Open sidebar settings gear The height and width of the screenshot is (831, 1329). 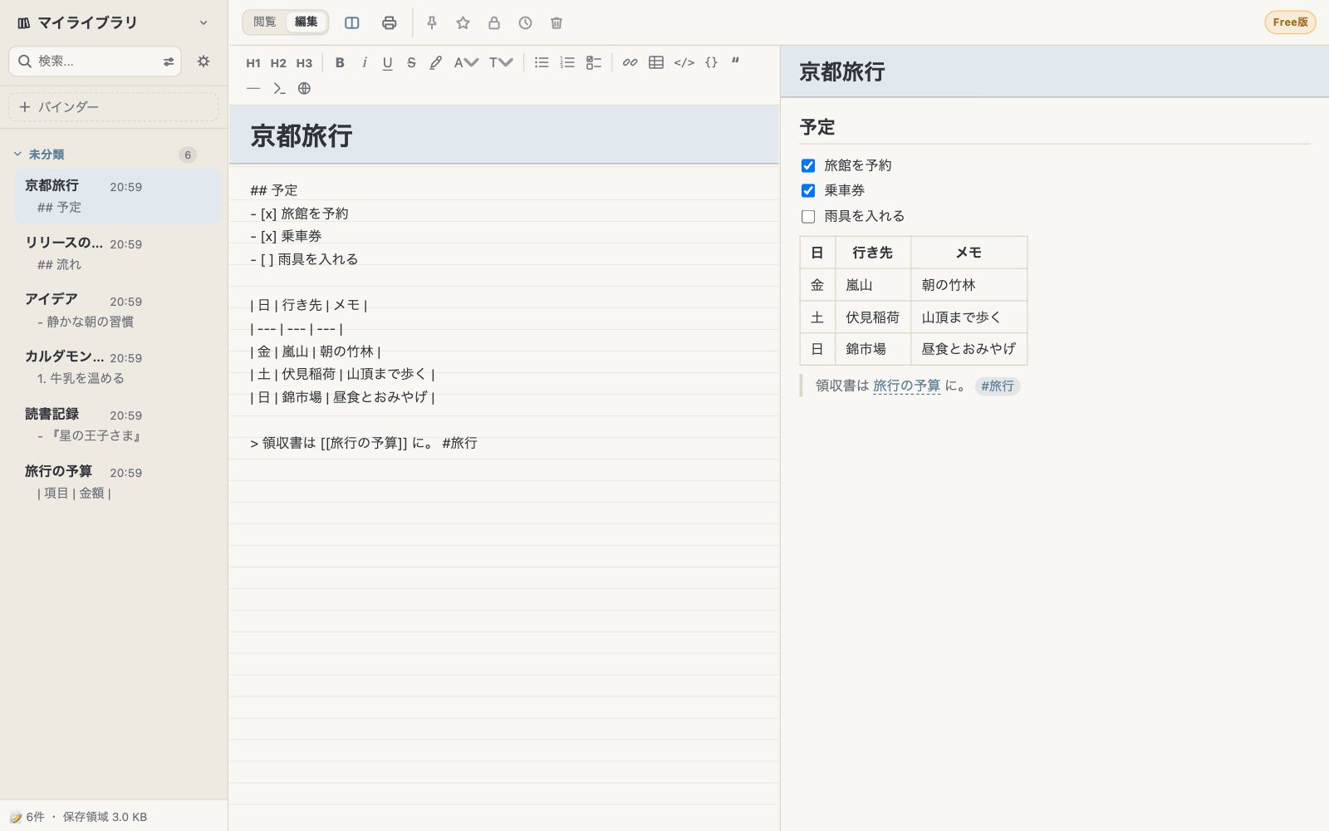(204, 61)
